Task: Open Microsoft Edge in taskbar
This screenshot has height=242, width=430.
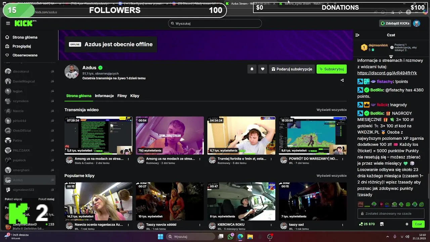Action: (x=240, y=237)
